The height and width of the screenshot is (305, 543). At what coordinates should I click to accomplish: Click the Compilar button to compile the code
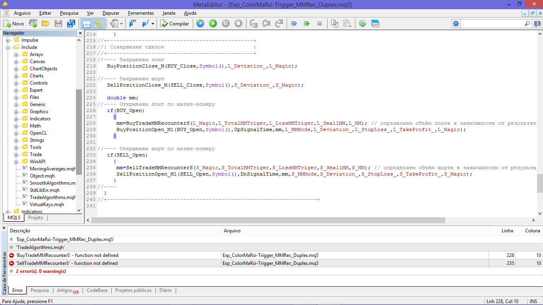tap(175, 23)
